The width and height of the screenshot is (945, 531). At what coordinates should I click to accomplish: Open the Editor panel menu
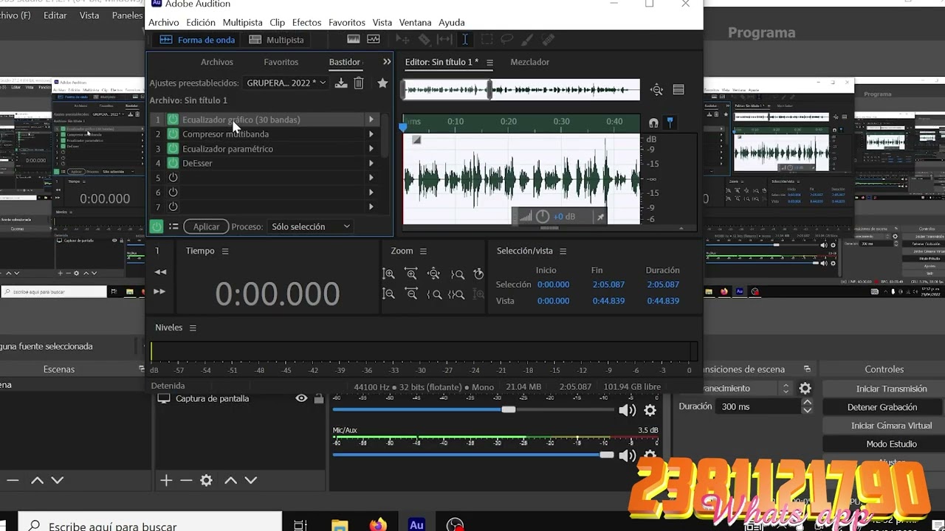coord(489,63)
